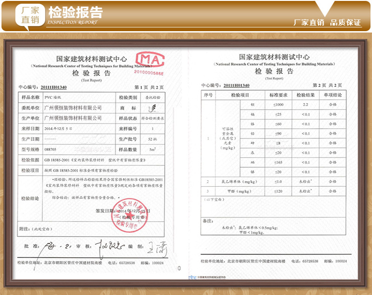The width and height of the screenshot is (372, 295).
Task: Click 国家建筑材料测试中心 title on page 1
Action: click(x=92, y=59)
